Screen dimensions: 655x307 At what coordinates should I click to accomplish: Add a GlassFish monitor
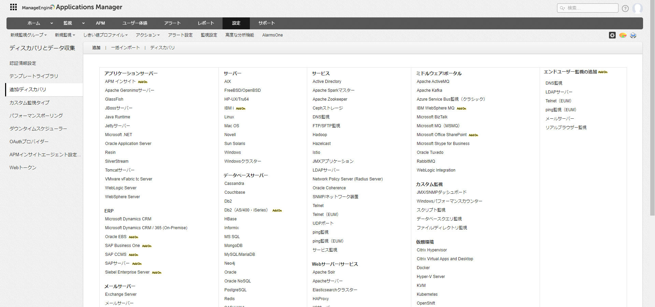(x=114, y=99)
